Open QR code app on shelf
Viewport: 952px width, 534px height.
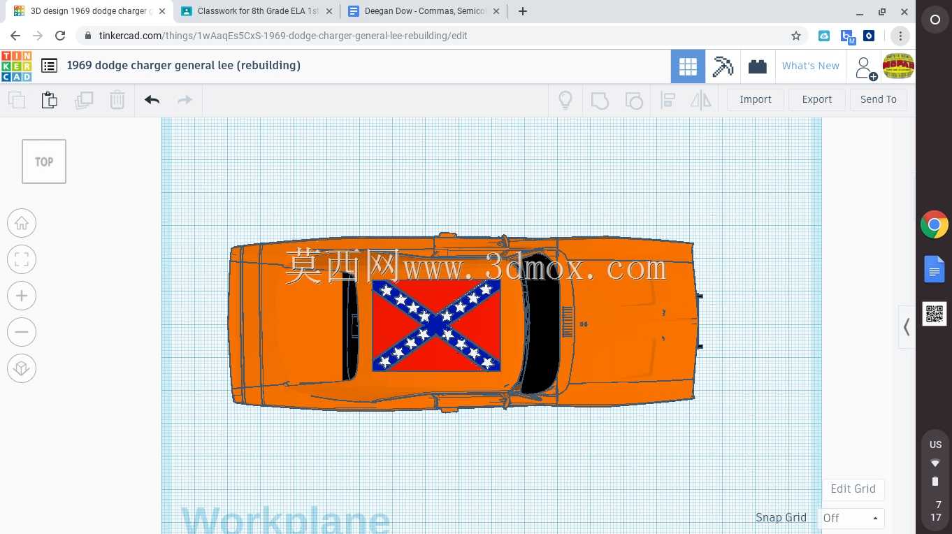(x=935, y=315)
